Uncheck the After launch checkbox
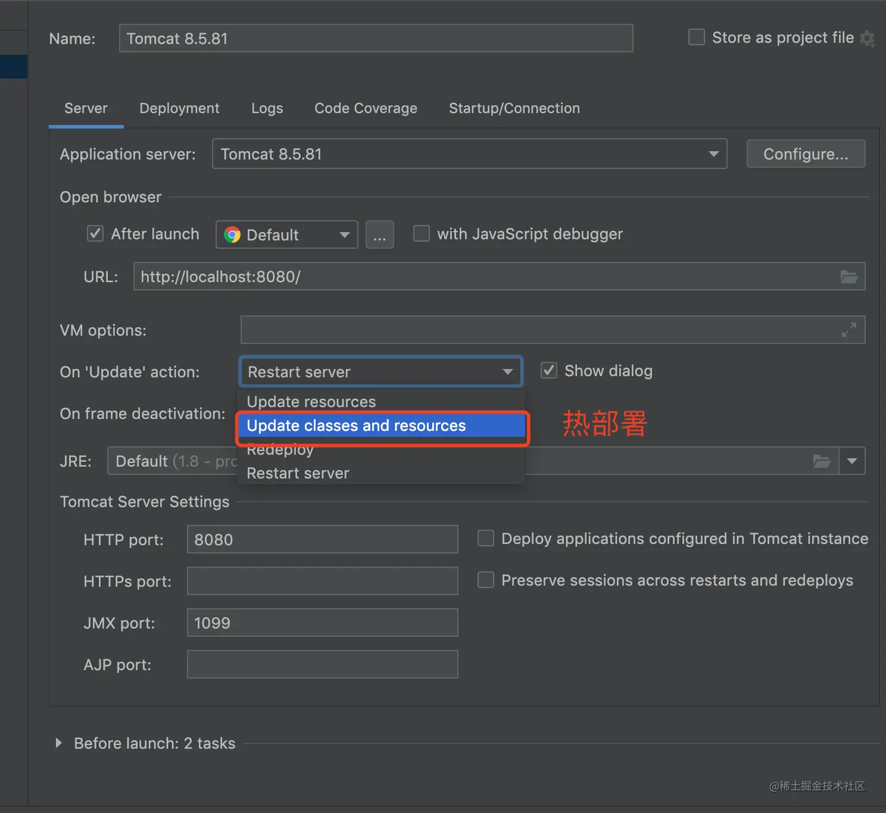The height and width of the screenshot is (813, 886). coord(95,233)
